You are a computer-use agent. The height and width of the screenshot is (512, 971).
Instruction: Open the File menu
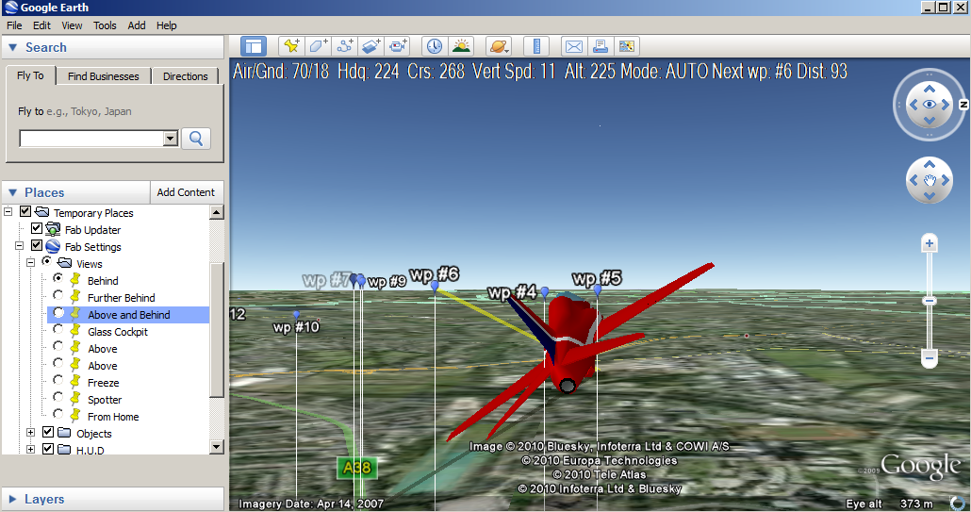pyautogui.click(x=14, y=25)
